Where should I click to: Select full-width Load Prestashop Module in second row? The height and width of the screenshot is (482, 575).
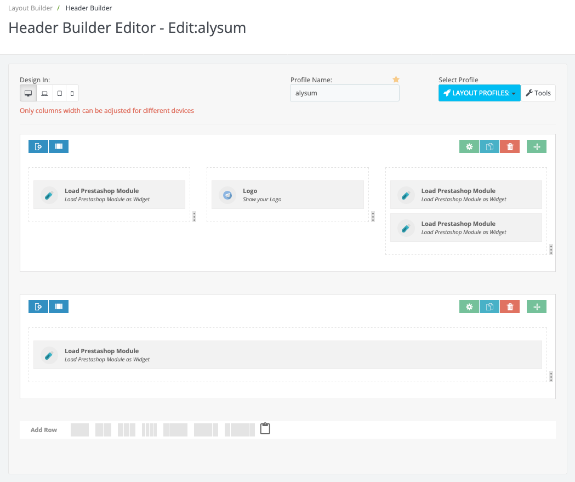(x=287, y=355)
